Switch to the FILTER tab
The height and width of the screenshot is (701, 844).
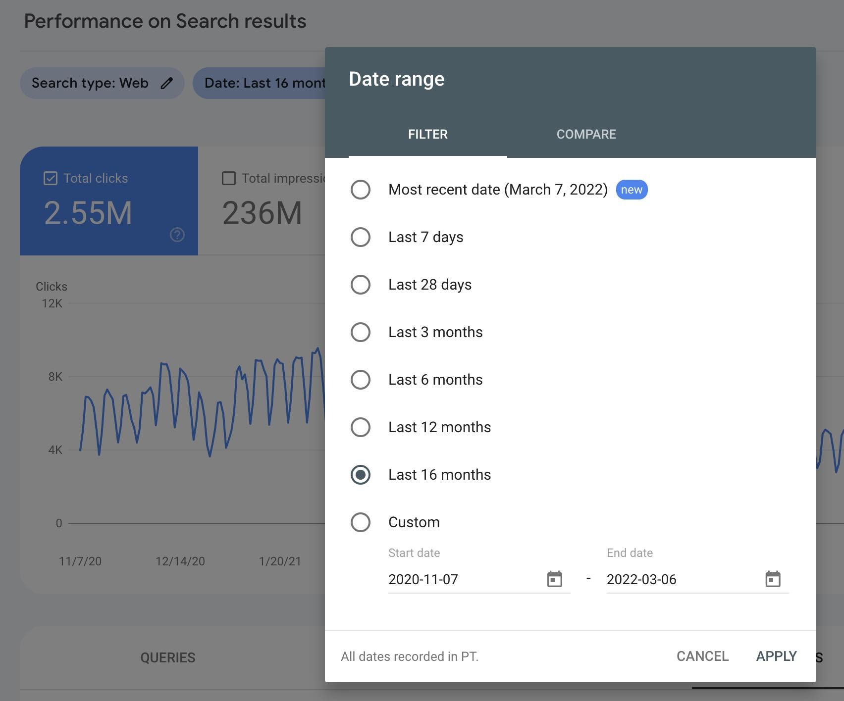point(427,134)
